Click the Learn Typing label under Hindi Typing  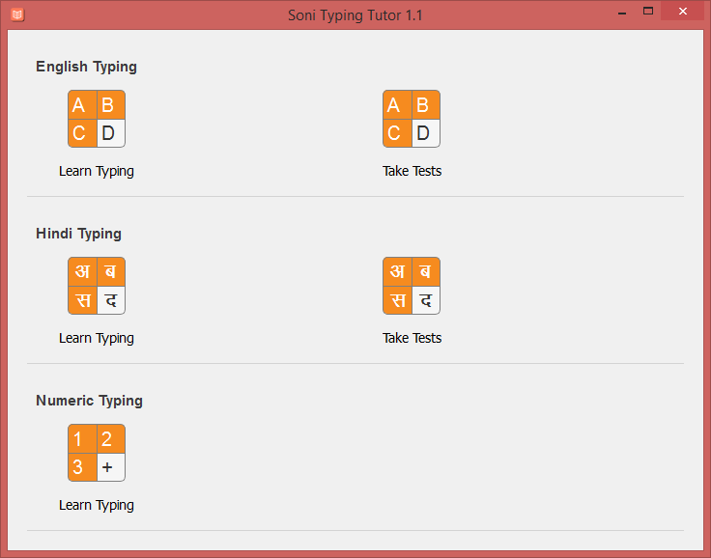coord(97,338)
